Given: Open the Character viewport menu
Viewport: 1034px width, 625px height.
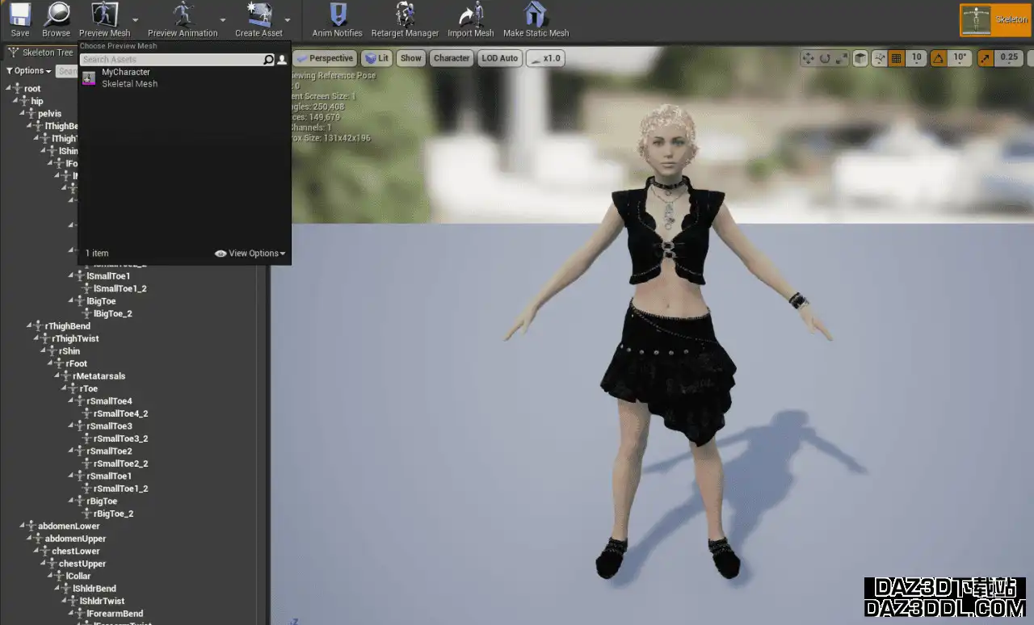Looking at the screenshot, I should [x=452, y=58].
